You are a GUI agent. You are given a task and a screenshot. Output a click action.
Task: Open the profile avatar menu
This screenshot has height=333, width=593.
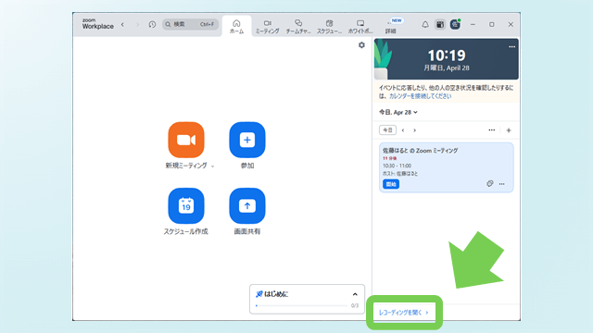click(x=455, y=25)
